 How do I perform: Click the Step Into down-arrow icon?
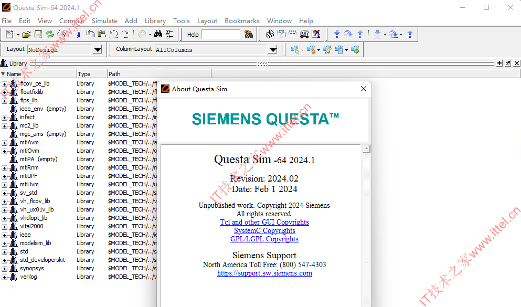337,34
